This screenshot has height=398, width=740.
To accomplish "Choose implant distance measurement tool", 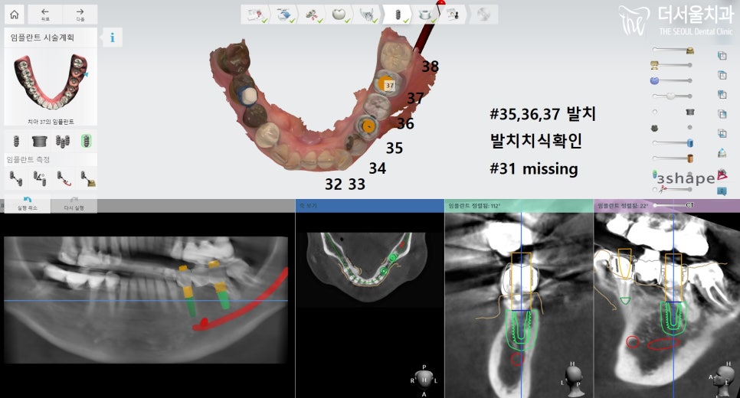I will click(14, 178).
